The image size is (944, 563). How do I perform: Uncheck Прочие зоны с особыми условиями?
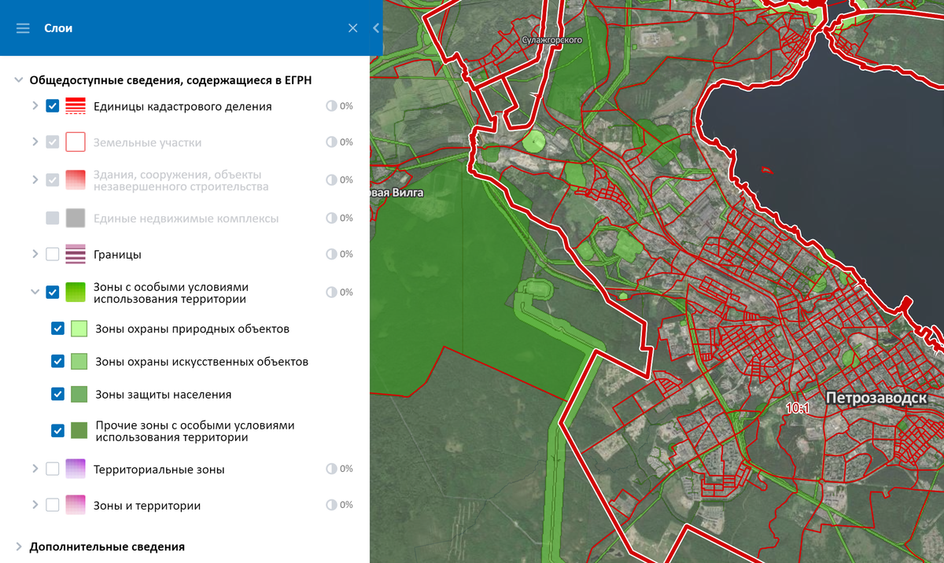[57, 431]
